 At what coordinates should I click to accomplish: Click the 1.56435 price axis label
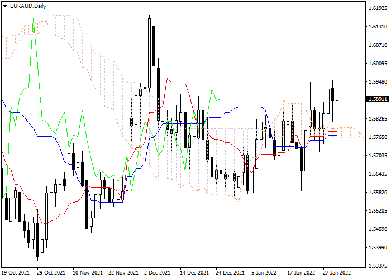378,174
